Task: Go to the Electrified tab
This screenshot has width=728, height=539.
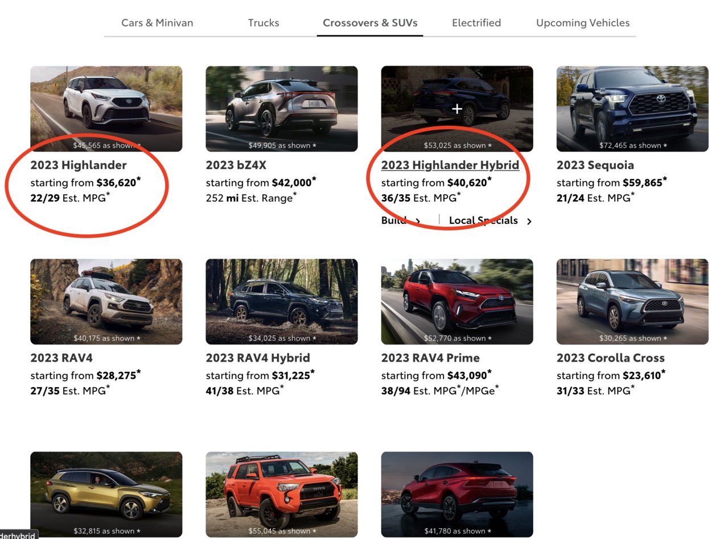Action: (x=476, y=23)
